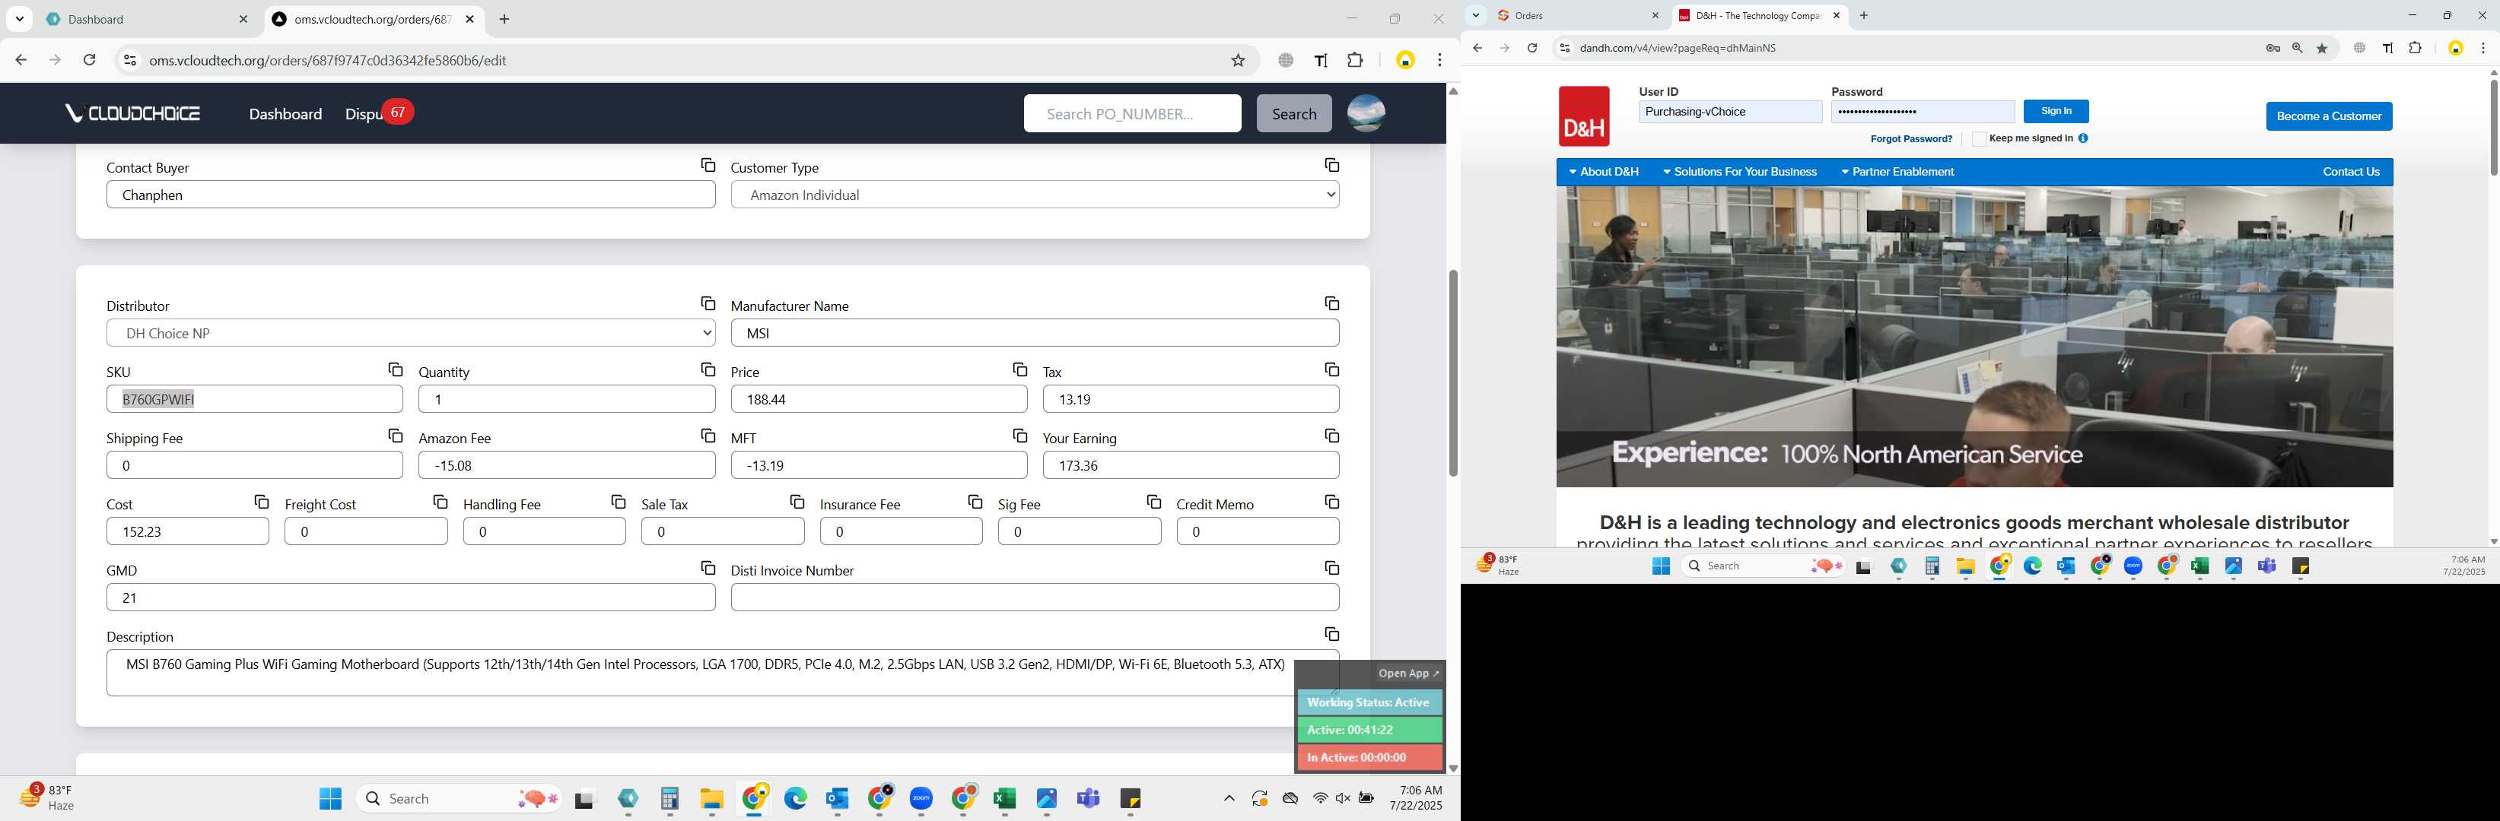This screenshot has height=821, width=2500.
Task: Click the Search button in CloudChoice header
Action: [x=1293, y=113]
